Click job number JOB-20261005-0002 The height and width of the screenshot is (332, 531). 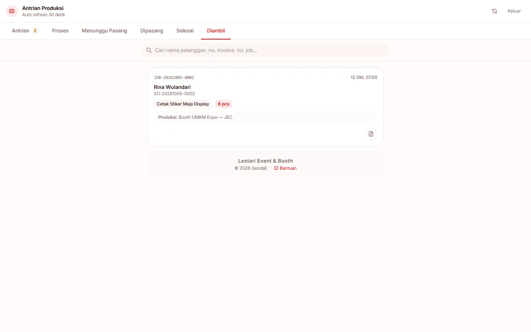[x=174, y=77]
